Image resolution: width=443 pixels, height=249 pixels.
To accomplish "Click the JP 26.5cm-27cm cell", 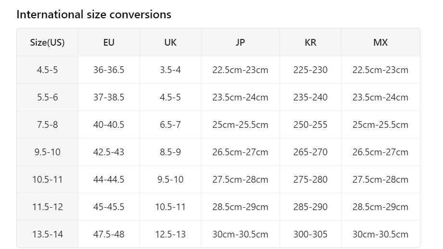I will click(x=240, y=152).
